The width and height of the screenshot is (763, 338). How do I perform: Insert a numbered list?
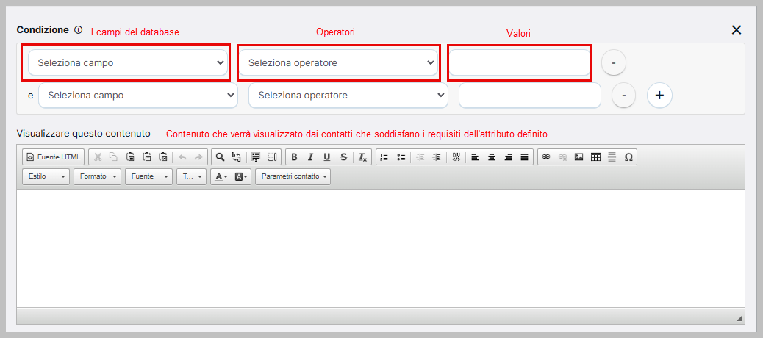click(384, 157)
